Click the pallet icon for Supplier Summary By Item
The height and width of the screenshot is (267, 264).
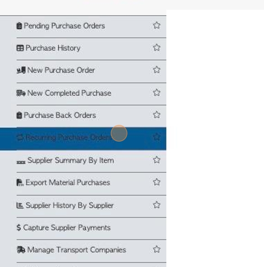21,162
